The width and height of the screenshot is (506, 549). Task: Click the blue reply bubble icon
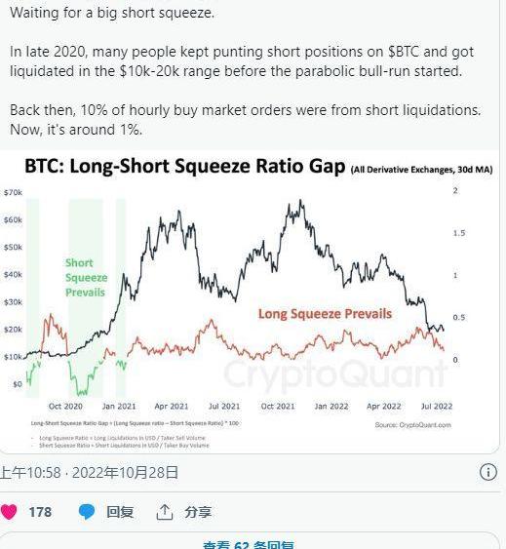pyautogui.click(x=87, y=512)
